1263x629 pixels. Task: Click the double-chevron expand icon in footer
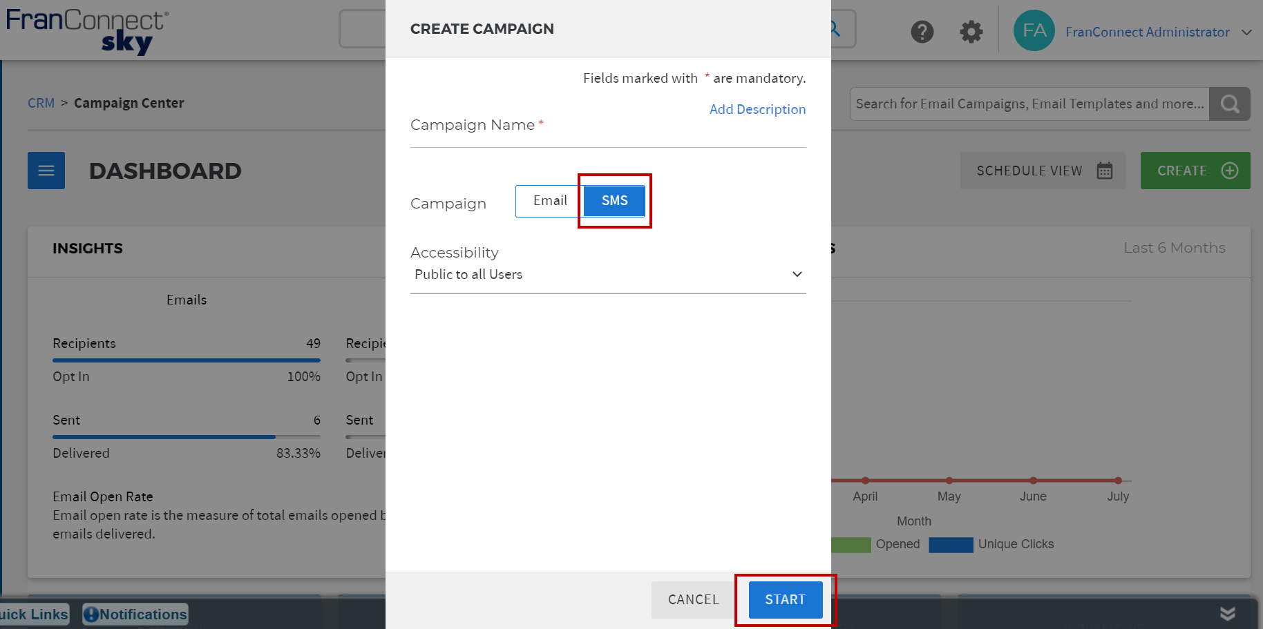coord(1227,613)
